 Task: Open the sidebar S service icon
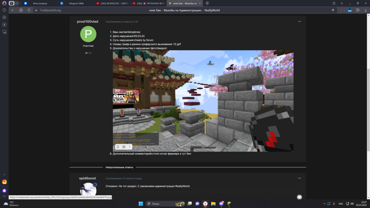click(4, 24)
